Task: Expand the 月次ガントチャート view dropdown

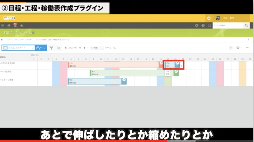Action: pyautogui.click(x=33, y=48)
